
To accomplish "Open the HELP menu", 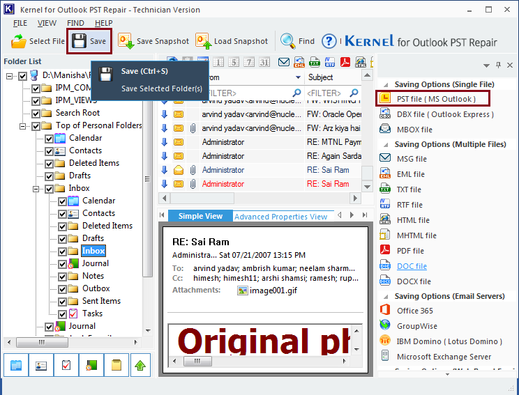I will click(x=104, y=23).
